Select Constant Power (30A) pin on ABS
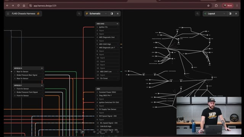Viewport: 244px width, 137px height. click(109, 92)
